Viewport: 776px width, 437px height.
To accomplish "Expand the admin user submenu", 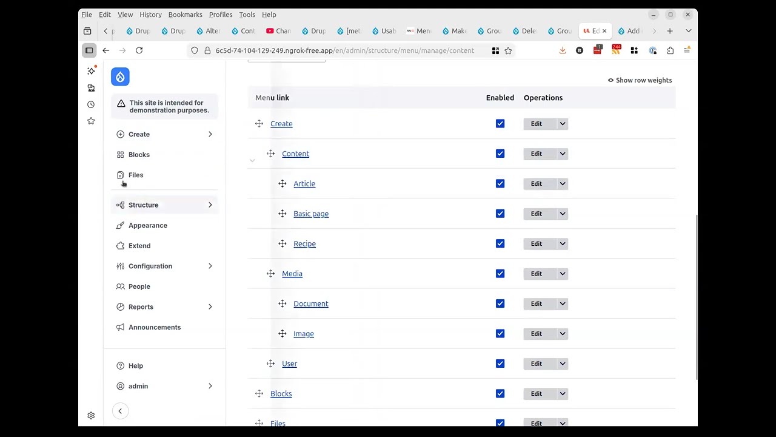I will [x=210, y=386].
